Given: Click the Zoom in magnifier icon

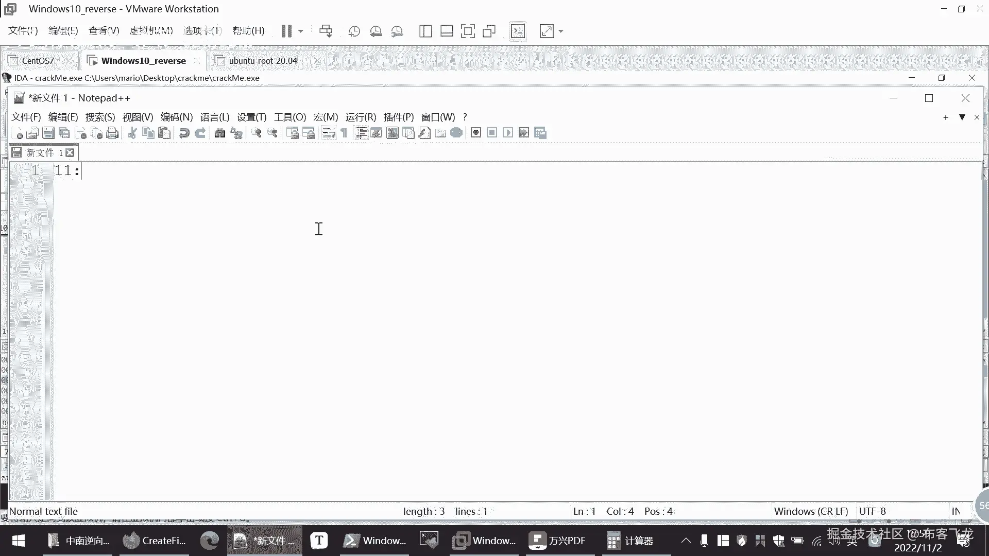Looking at the screenshot, I should pyautogui.click(x=256, y=133).
